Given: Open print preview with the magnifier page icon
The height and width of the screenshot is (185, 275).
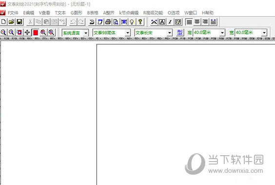Looking at the screenshot, I should point(116,22).
